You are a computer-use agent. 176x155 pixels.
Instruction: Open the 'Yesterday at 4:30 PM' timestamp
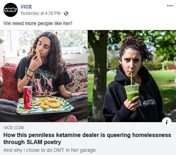click(x=40, y=13)
